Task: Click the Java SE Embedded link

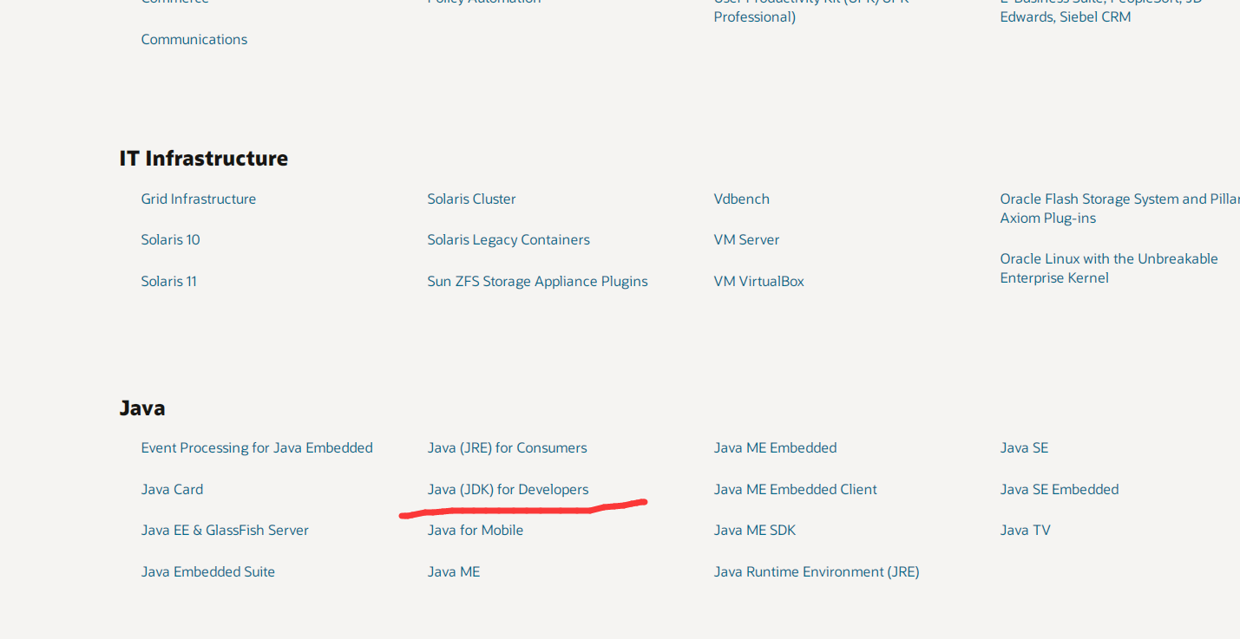Action: [1059, 489]
